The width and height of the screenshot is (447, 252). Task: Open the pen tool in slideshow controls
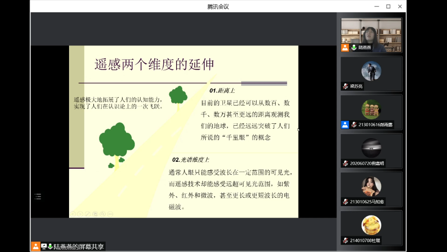87,214
